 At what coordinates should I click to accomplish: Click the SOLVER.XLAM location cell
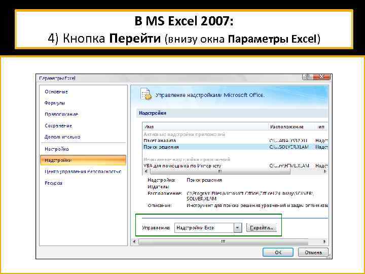(x=289, y=147)
